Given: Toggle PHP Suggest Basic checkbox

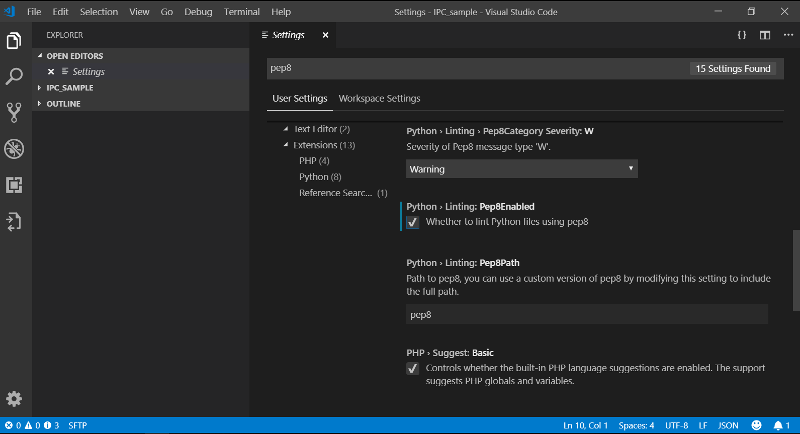Looking at the screenshot, I should (413, 369).
